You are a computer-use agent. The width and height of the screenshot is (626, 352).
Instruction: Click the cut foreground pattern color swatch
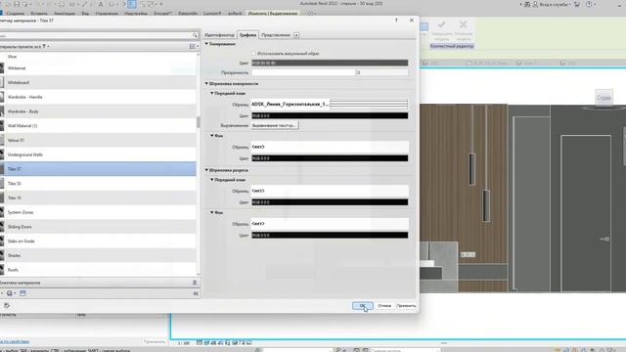pyautogui.click(x=330, y=202)
